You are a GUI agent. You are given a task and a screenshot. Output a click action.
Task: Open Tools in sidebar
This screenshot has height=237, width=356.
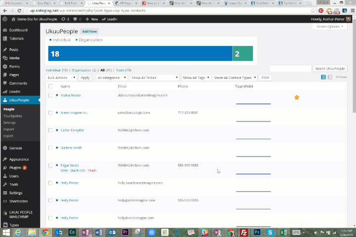14,184
